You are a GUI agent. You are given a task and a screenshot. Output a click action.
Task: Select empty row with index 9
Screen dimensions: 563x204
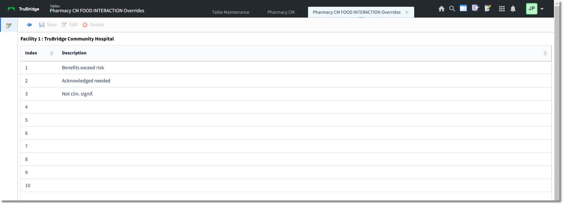tap(286, 173)
